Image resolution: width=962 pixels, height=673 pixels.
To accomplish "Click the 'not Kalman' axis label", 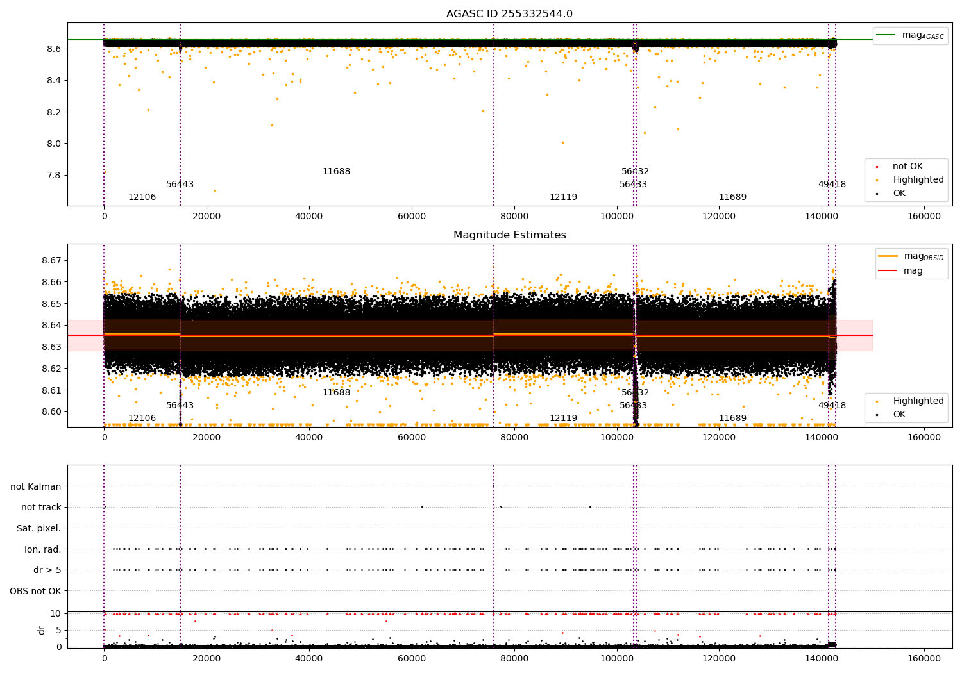I will pos(36,486).
